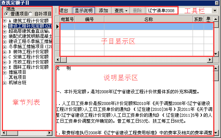Expand the 机械台班 tree node

click(4, 83)
